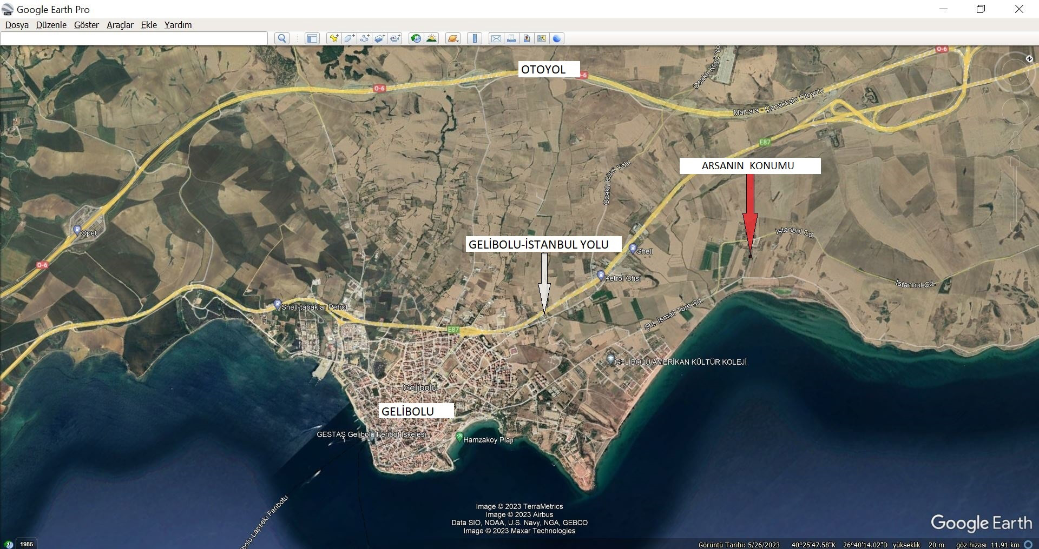Image resolution: width=1039 pixels, height=549 pixels.
Task: Toggle sunlight across the landscape
Action: (431, 38)
